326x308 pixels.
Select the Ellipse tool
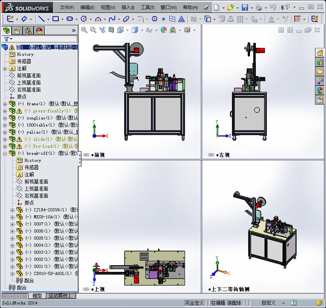pos(126,19)
